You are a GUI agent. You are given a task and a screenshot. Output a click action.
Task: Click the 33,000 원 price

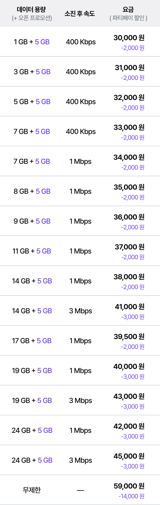129,128
